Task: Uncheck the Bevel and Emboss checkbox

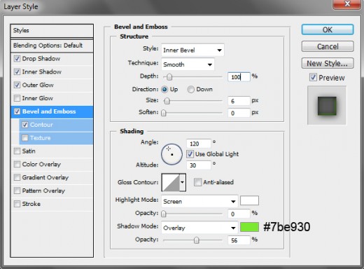Action: 17,111
